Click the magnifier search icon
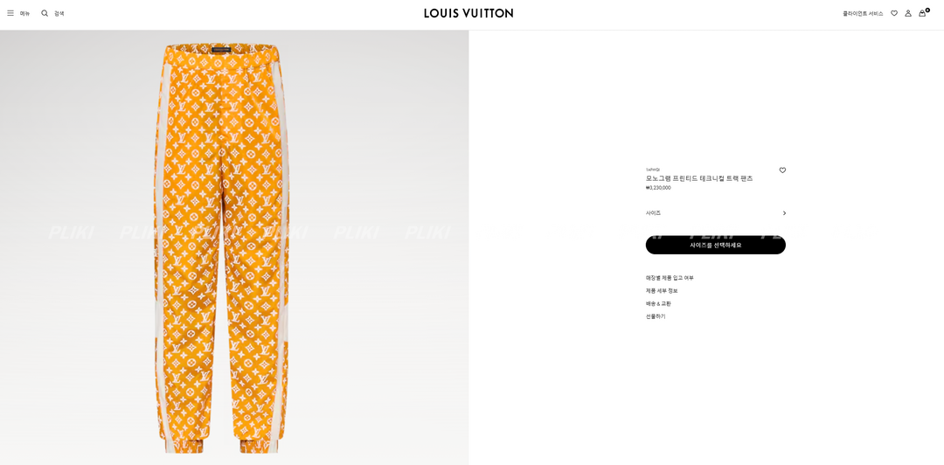This screenshot has width=944, height=465. coord(45,13)
